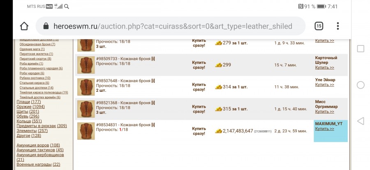Tap the Android home circle button
This screenshot has height=170, width=370.
[x=360, y=85]
